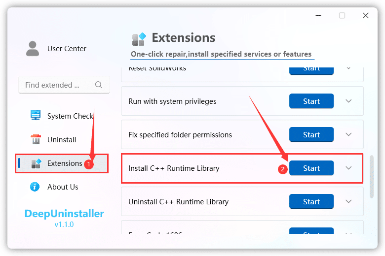Click the Extensions sidebar icon
The height and width of the screenshot is (256, 385).
pyautogui.click(x=36, y=163)
